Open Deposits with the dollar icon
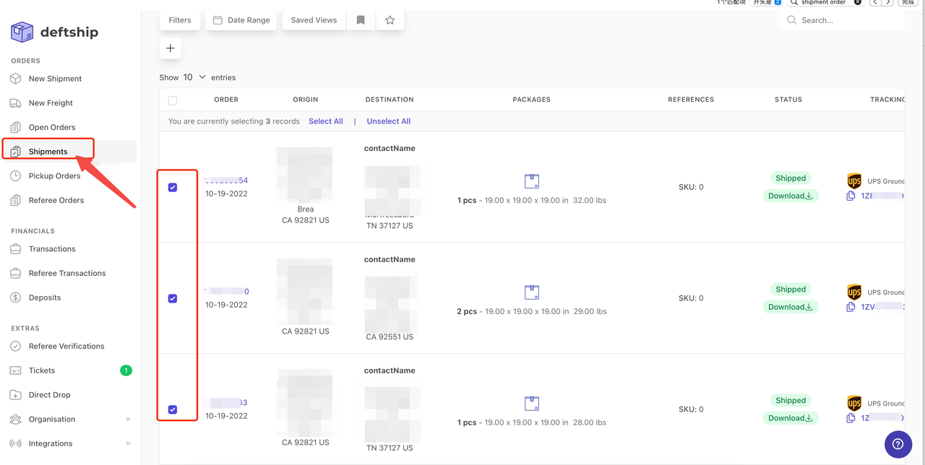925x465 pixels. pos(16,297)
